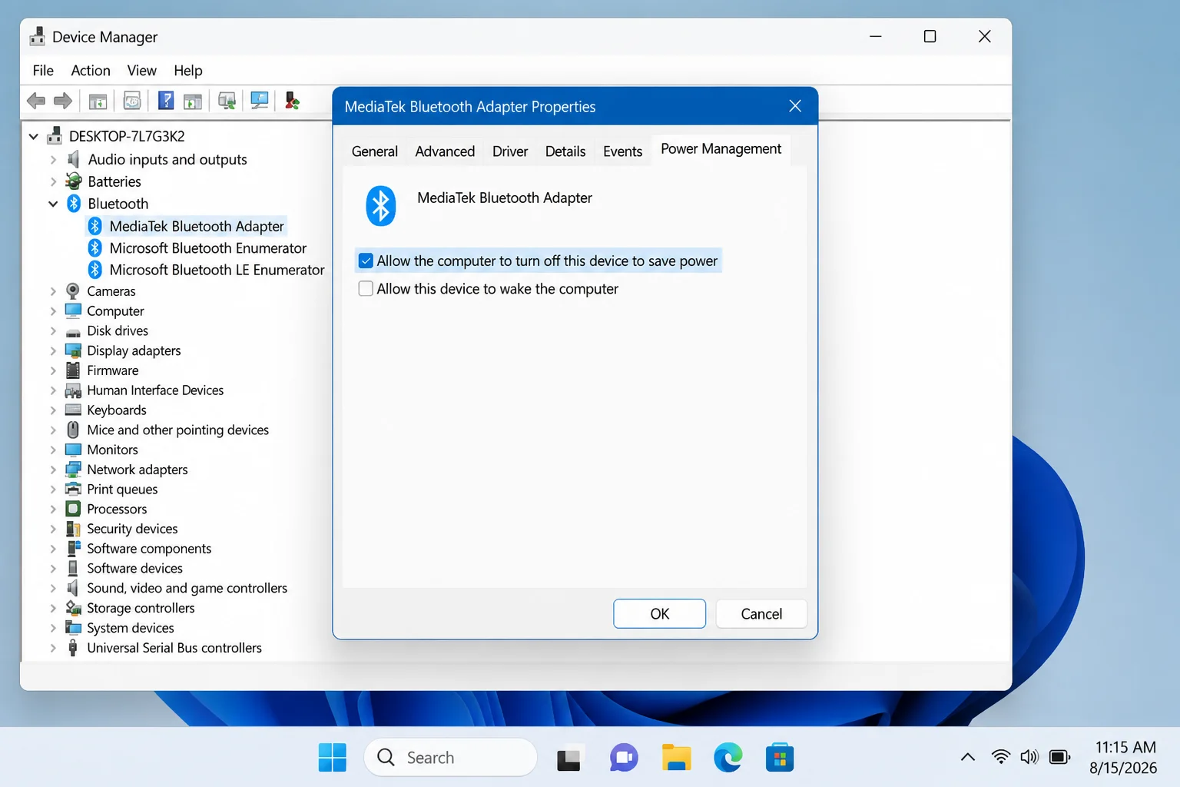Scan for hardware changes via toolbar icon
Image resolution: width=1180 pixels, height=787 pixels.
tap(227, 101)
